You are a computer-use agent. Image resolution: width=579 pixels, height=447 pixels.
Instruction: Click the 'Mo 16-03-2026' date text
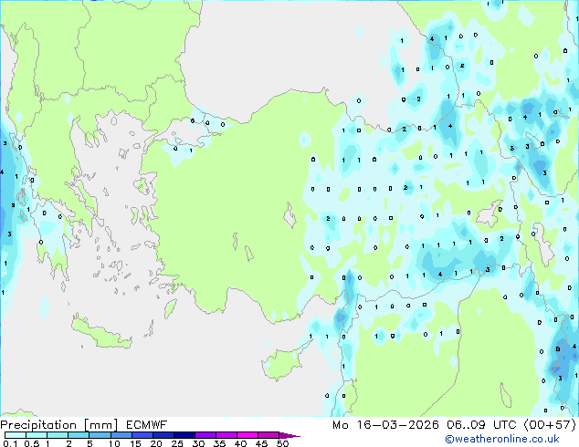(385, 425)
